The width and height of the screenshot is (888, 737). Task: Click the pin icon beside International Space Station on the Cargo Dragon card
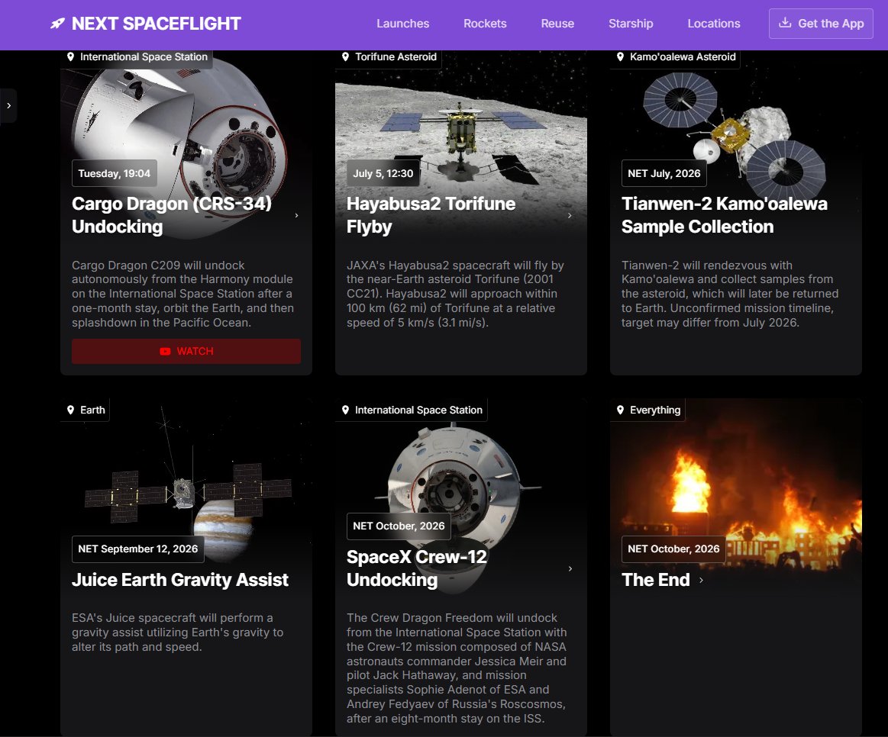coord(70,56)
